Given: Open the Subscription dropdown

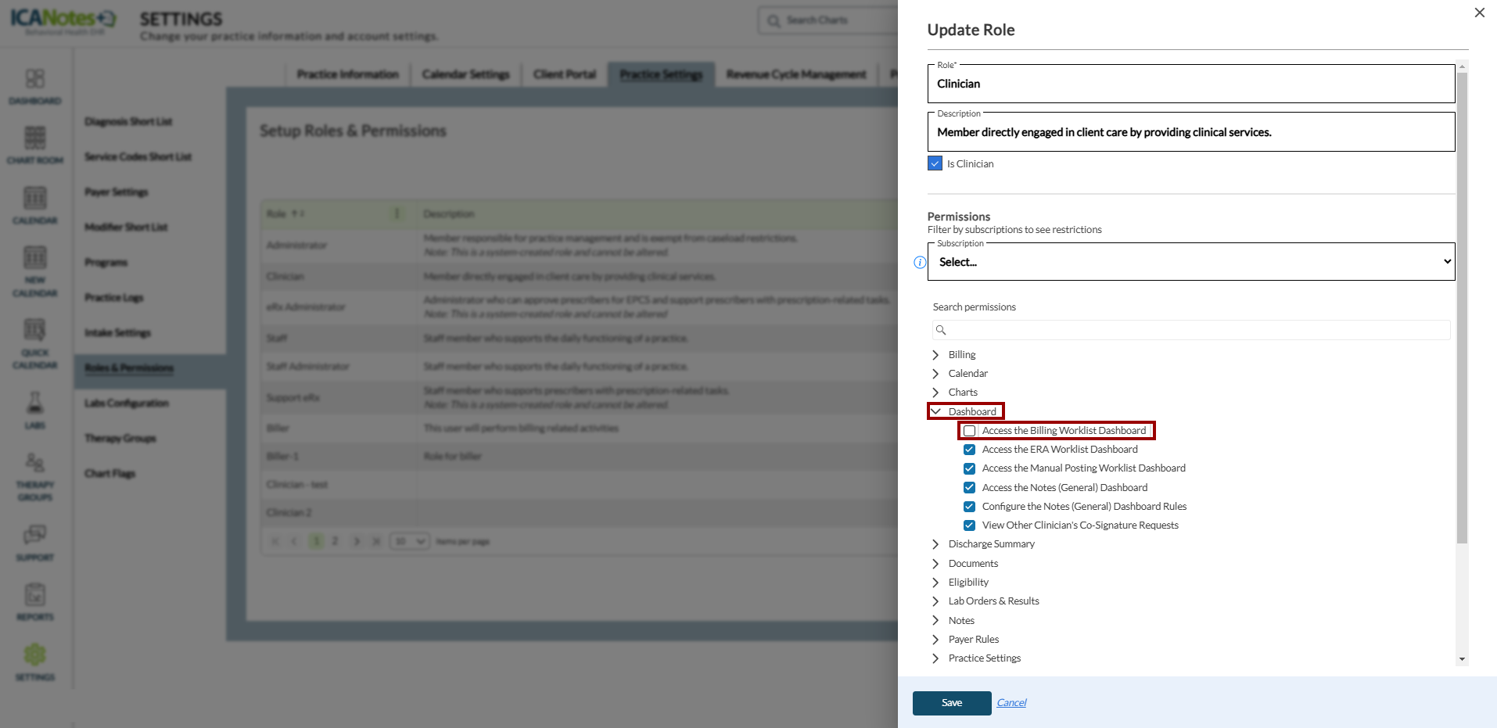Looking at the screenshot, I should [1191, 262].
